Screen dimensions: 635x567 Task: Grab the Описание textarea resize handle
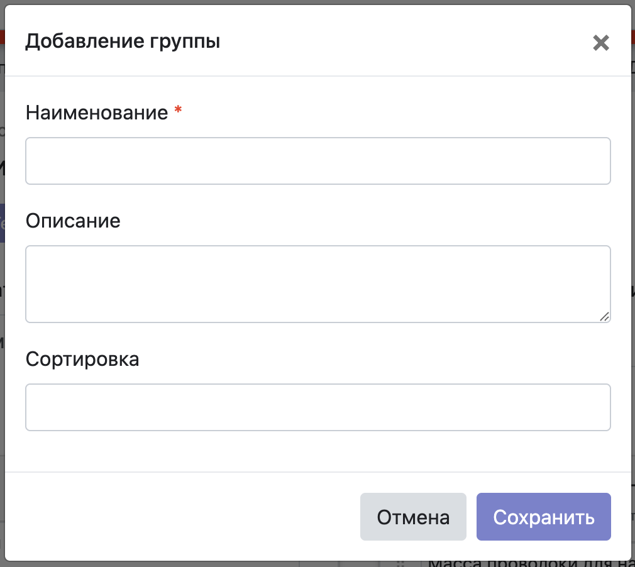(604, 317)
